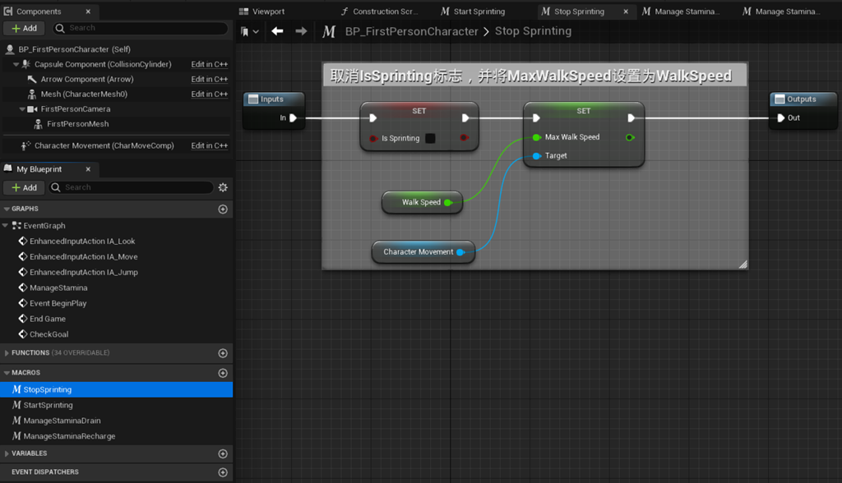Open My Blueprint settings gear

223,187
